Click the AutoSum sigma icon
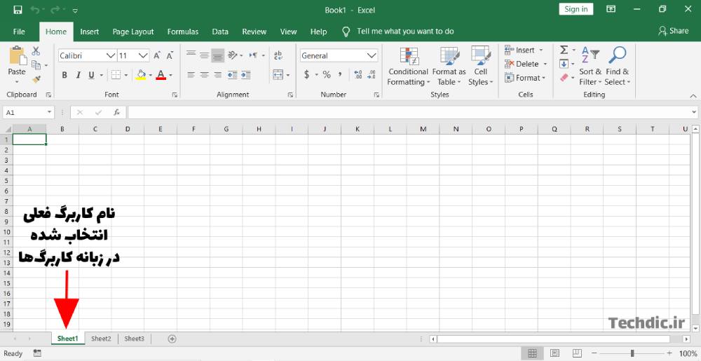The width and height of the screenshot is (701, 361). click(564, 50)
